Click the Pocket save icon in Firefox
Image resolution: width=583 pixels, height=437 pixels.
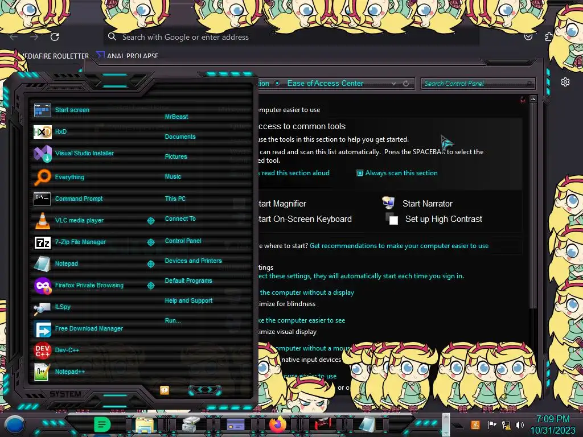point(528,36)
